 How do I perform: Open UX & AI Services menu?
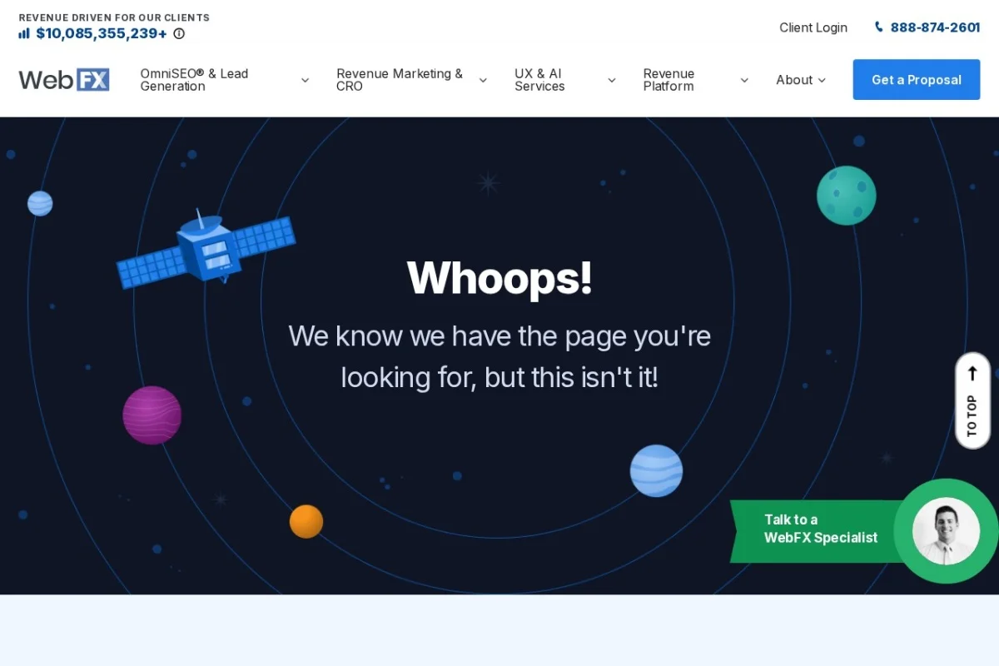[x=539, y=80]
